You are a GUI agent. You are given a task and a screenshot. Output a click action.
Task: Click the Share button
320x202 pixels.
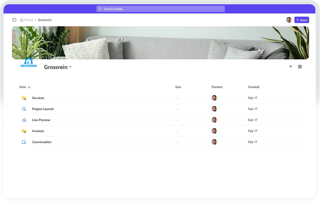pos(302,20)
